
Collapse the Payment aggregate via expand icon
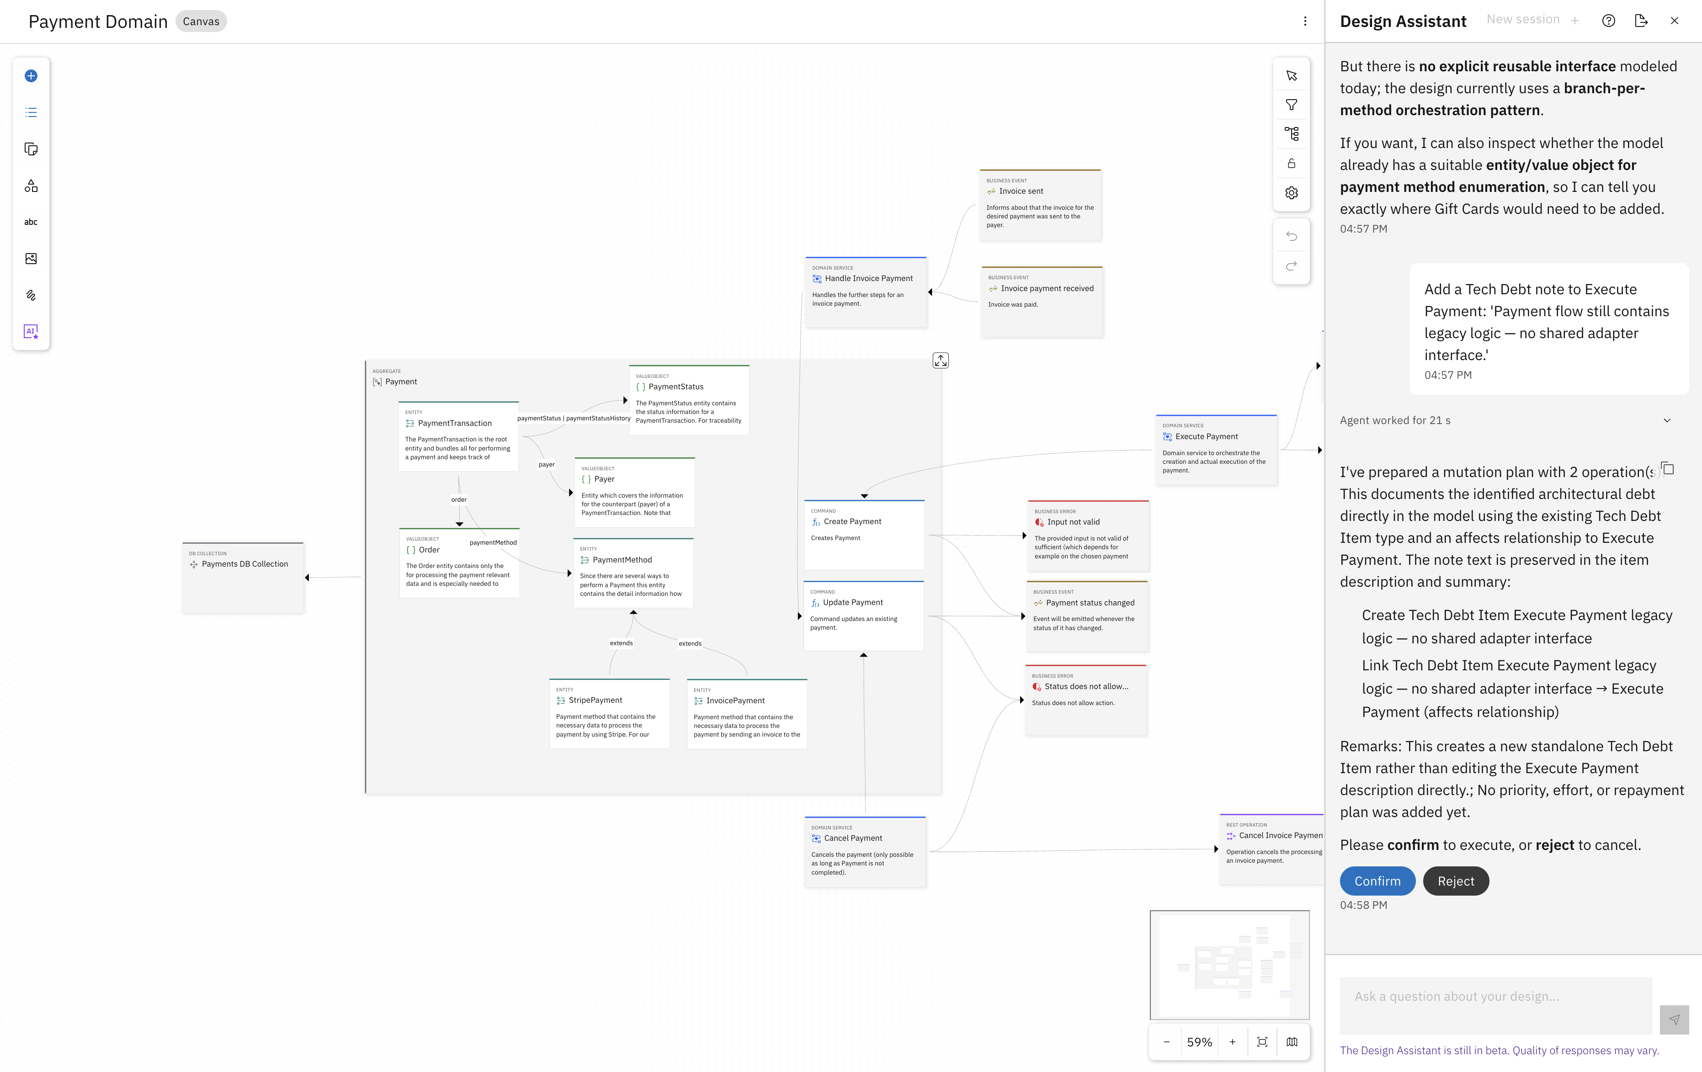941,361
